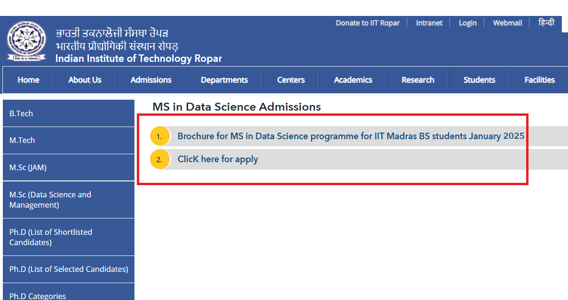568x300 pixels.
Task: Open the Admissions menu
Action: click(151, 80)
